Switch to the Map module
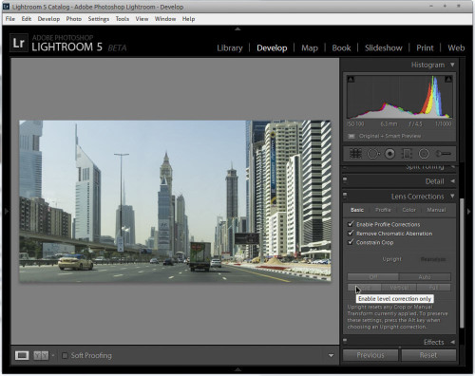Viewport: 475px width, 376px height. [x=310, y=48]
